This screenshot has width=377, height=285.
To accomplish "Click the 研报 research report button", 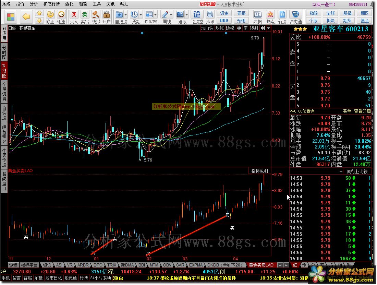I will click(x=241, y=13).
